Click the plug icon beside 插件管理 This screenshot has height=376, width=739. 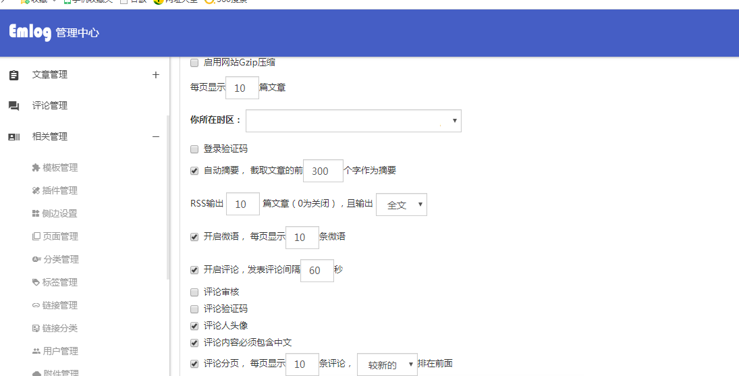point(36,190)
